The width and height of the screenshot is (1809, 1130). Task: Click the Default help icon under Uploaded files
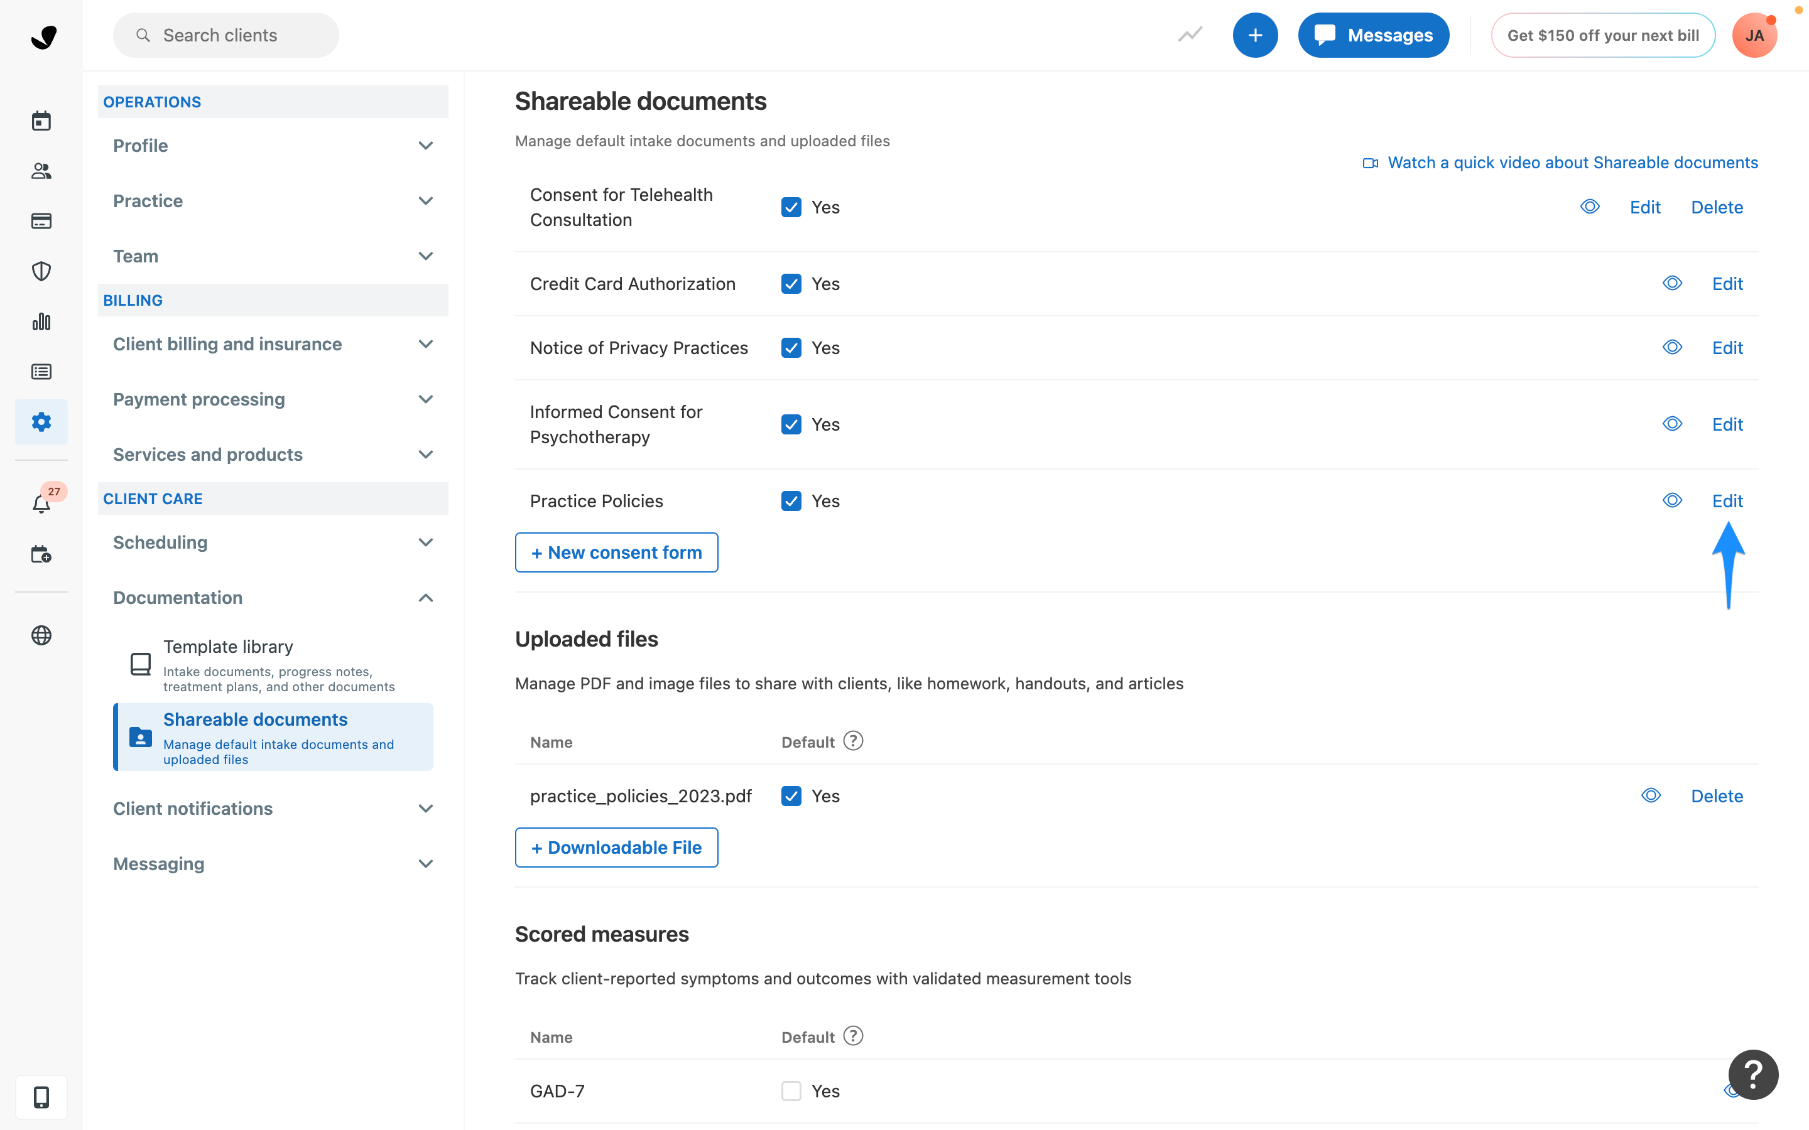[853, 741]
